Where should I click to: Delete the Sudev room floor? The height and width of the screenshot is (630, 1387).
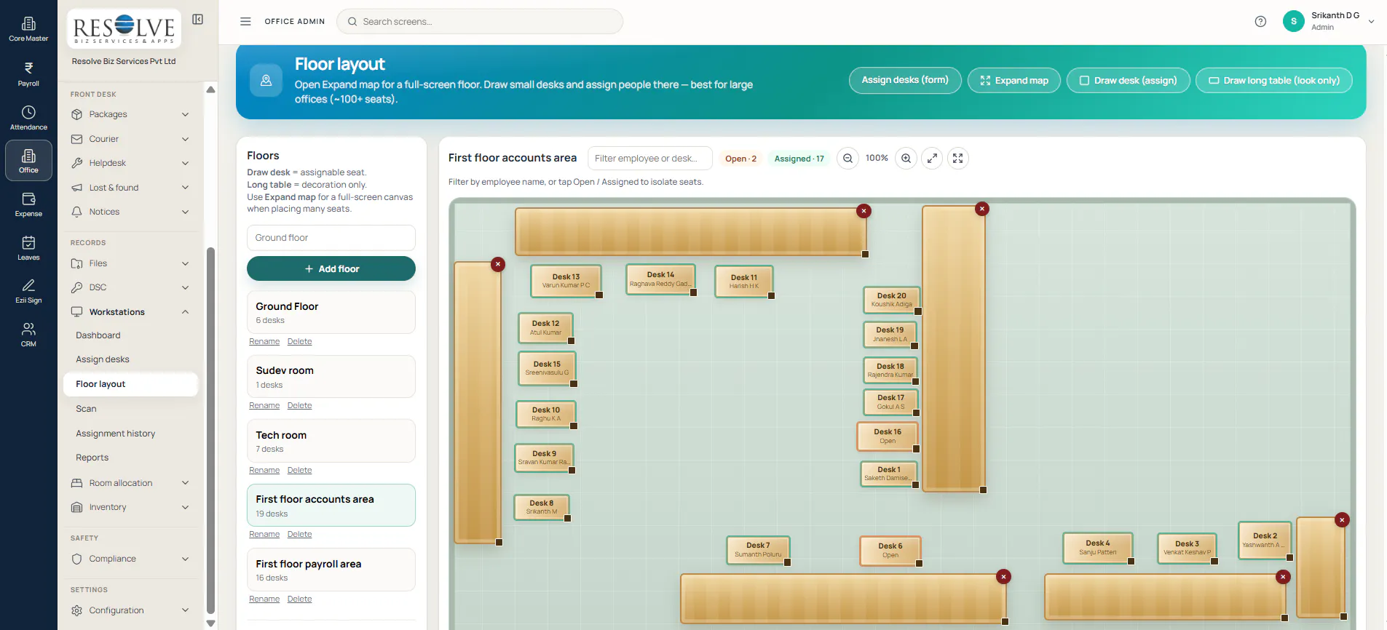point(299,405)
